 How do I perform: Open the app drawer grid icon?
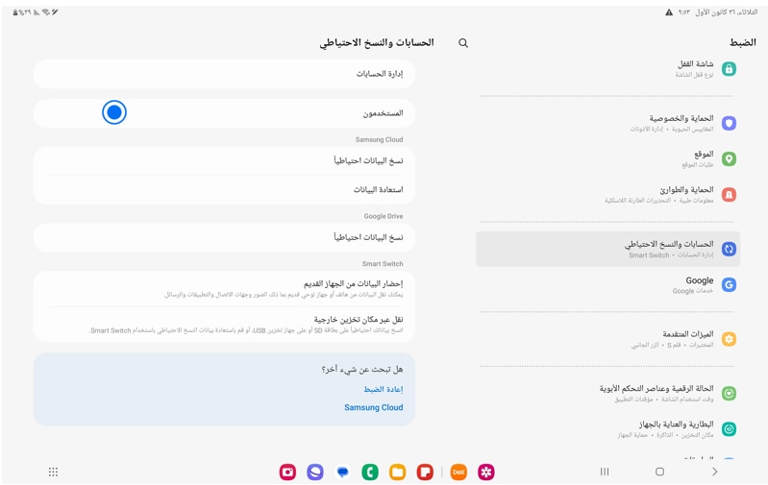(x=54, y=472)
